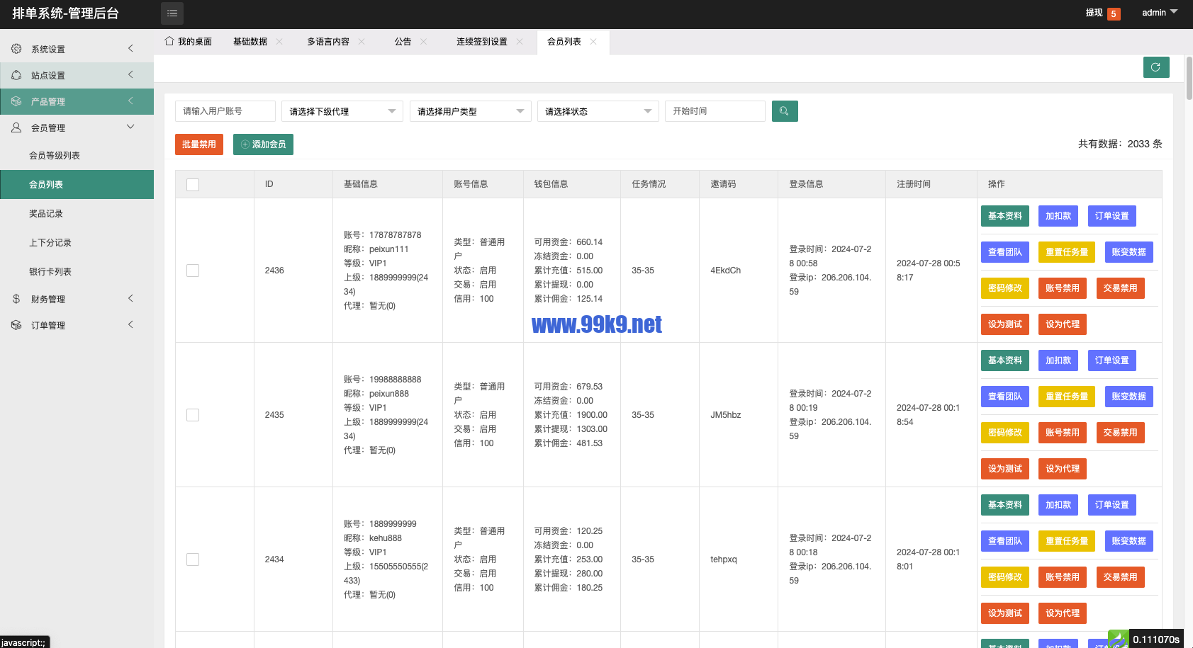
Task: Check the row for member 2436
Action: 193,271
